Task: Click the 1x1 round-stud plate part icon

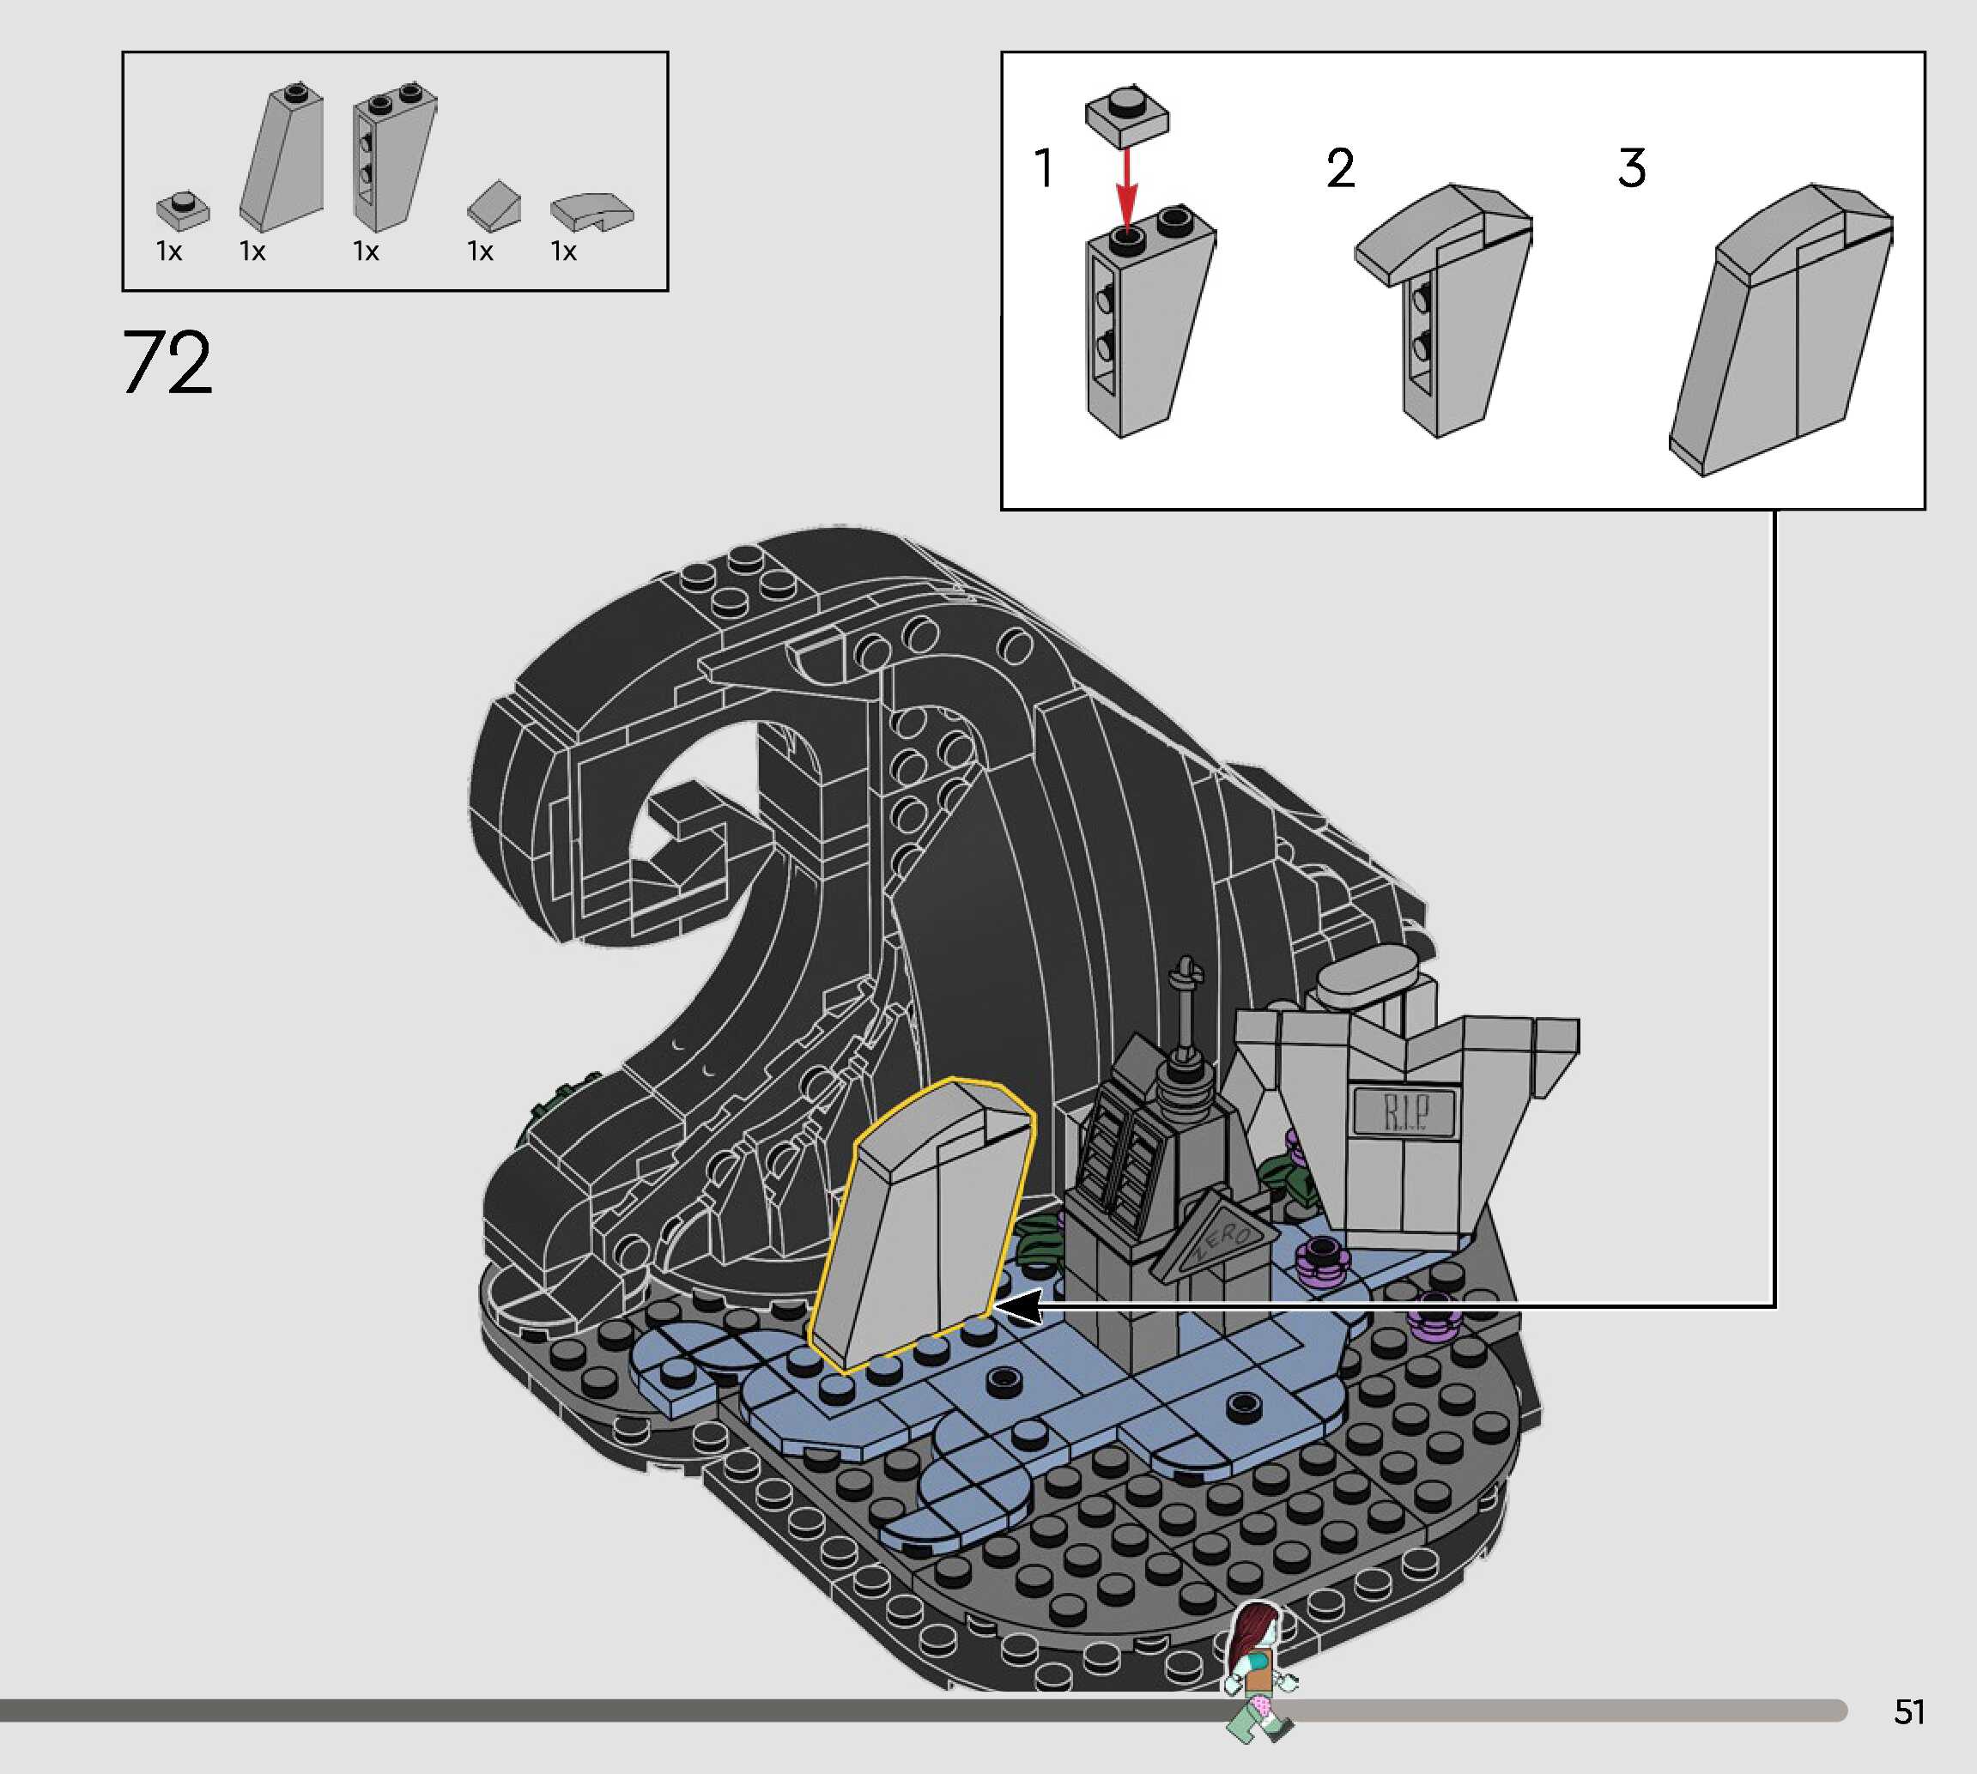Action: pyautogui.click(x=182, y=210)
